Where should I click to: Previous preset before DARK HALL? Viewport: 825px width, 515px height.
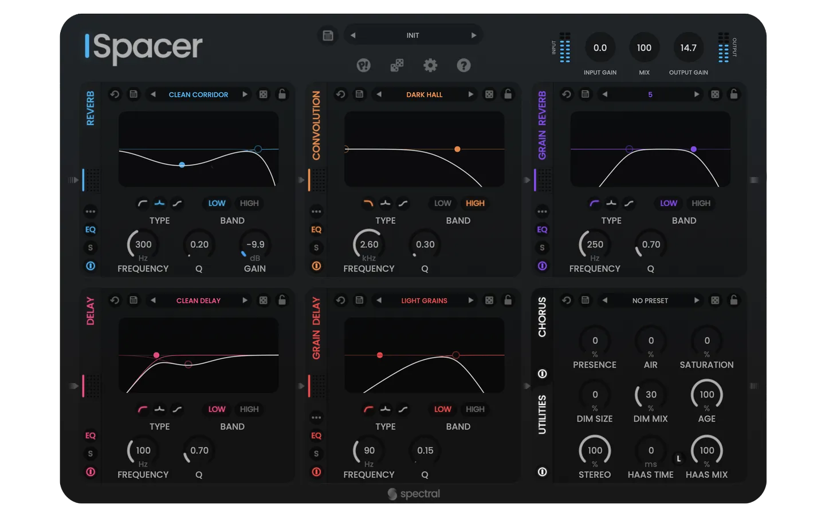pyautogui.click(x=379, y=94)
